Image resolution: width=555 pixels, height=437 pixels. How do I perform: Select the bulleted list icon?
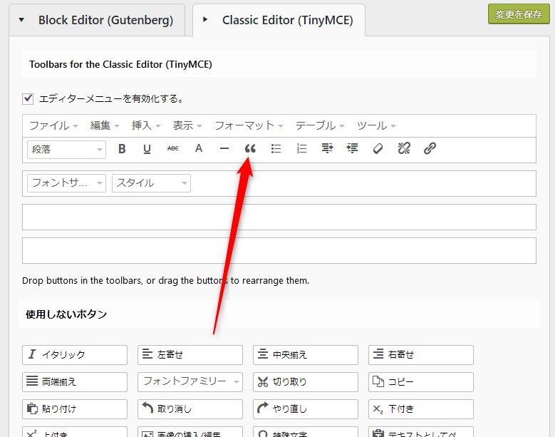click(x=276, y=149)
